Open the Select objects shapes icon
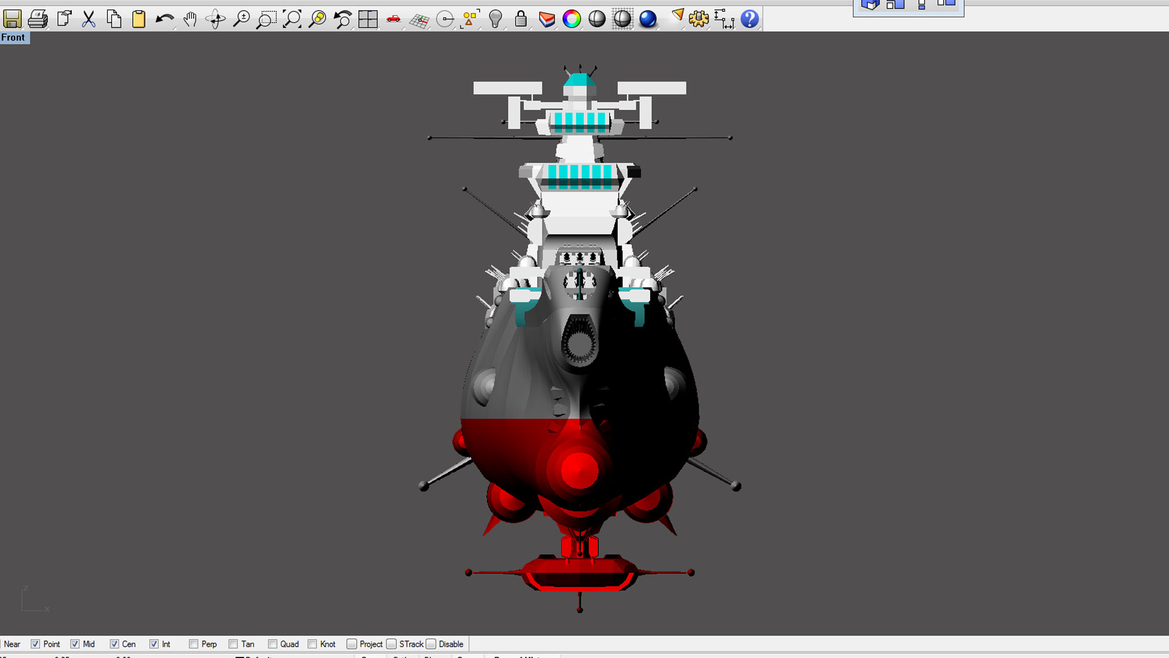 click(471, 19)
